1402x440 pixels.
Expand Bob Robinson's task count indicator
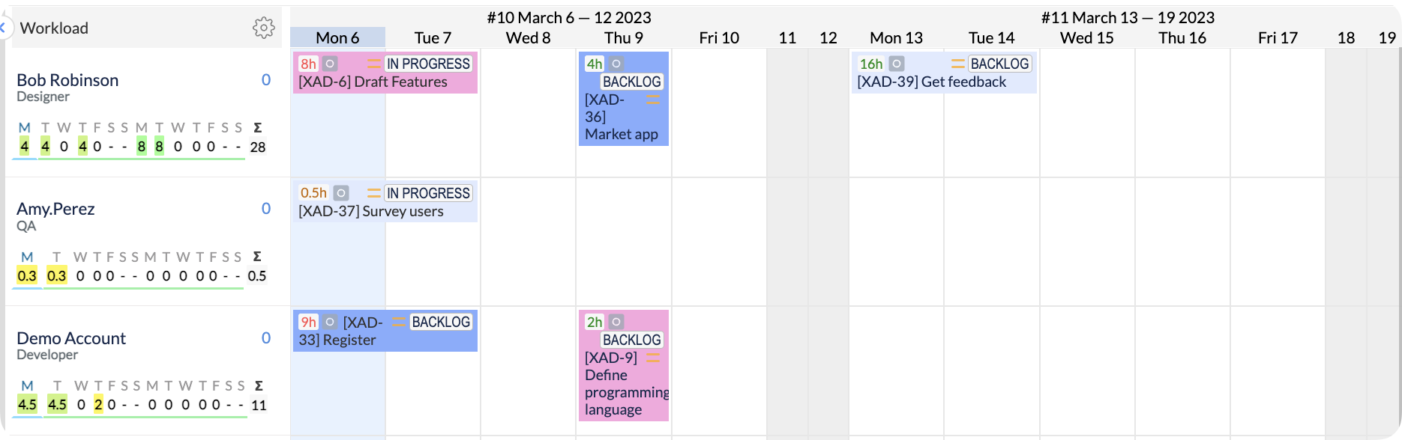coord(266,80)
